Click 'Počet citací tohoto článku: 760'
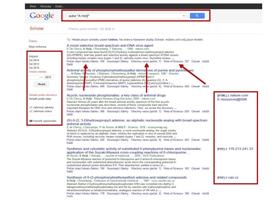The height and width of the screenshot is (207, 276). (x=85, y=61)
